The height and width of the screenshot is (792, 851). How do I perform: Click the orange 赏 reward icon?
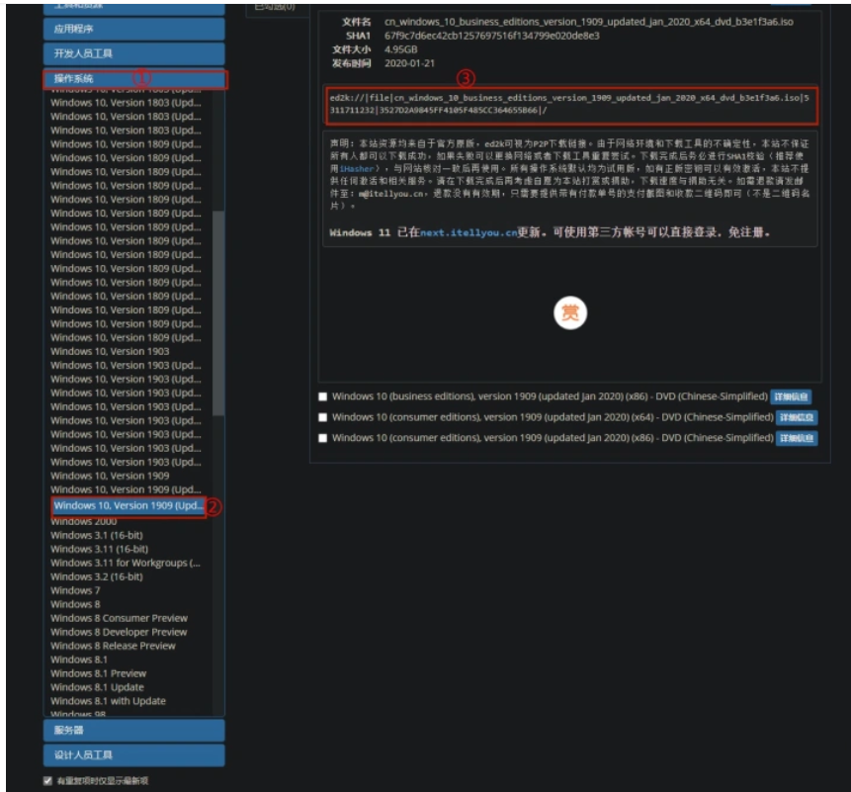click(569, 312)
